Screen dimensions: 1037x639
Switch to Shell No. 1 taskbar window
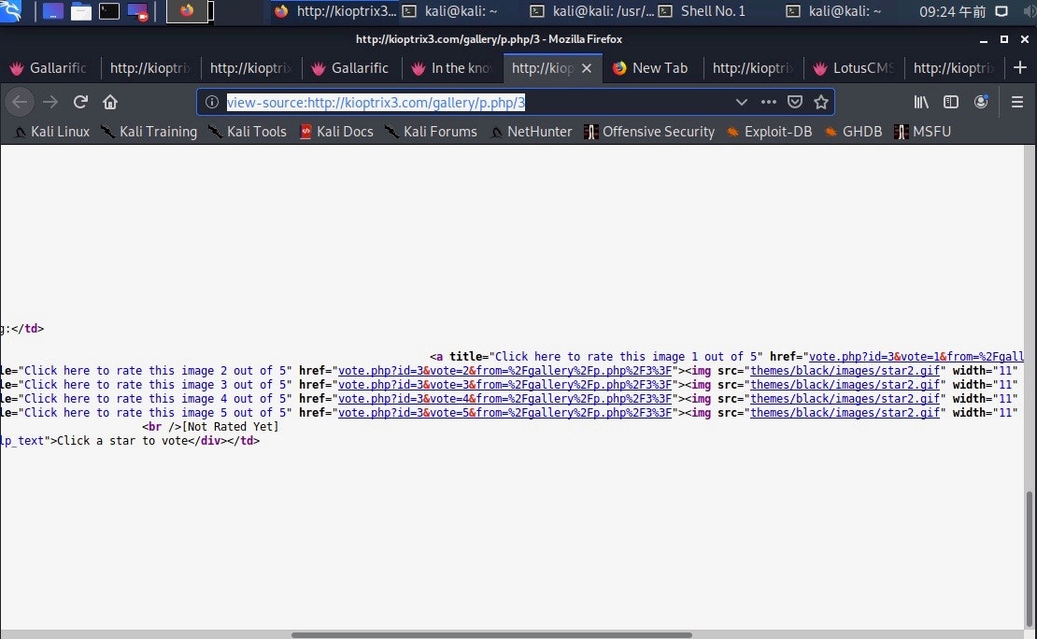[703, 10]
